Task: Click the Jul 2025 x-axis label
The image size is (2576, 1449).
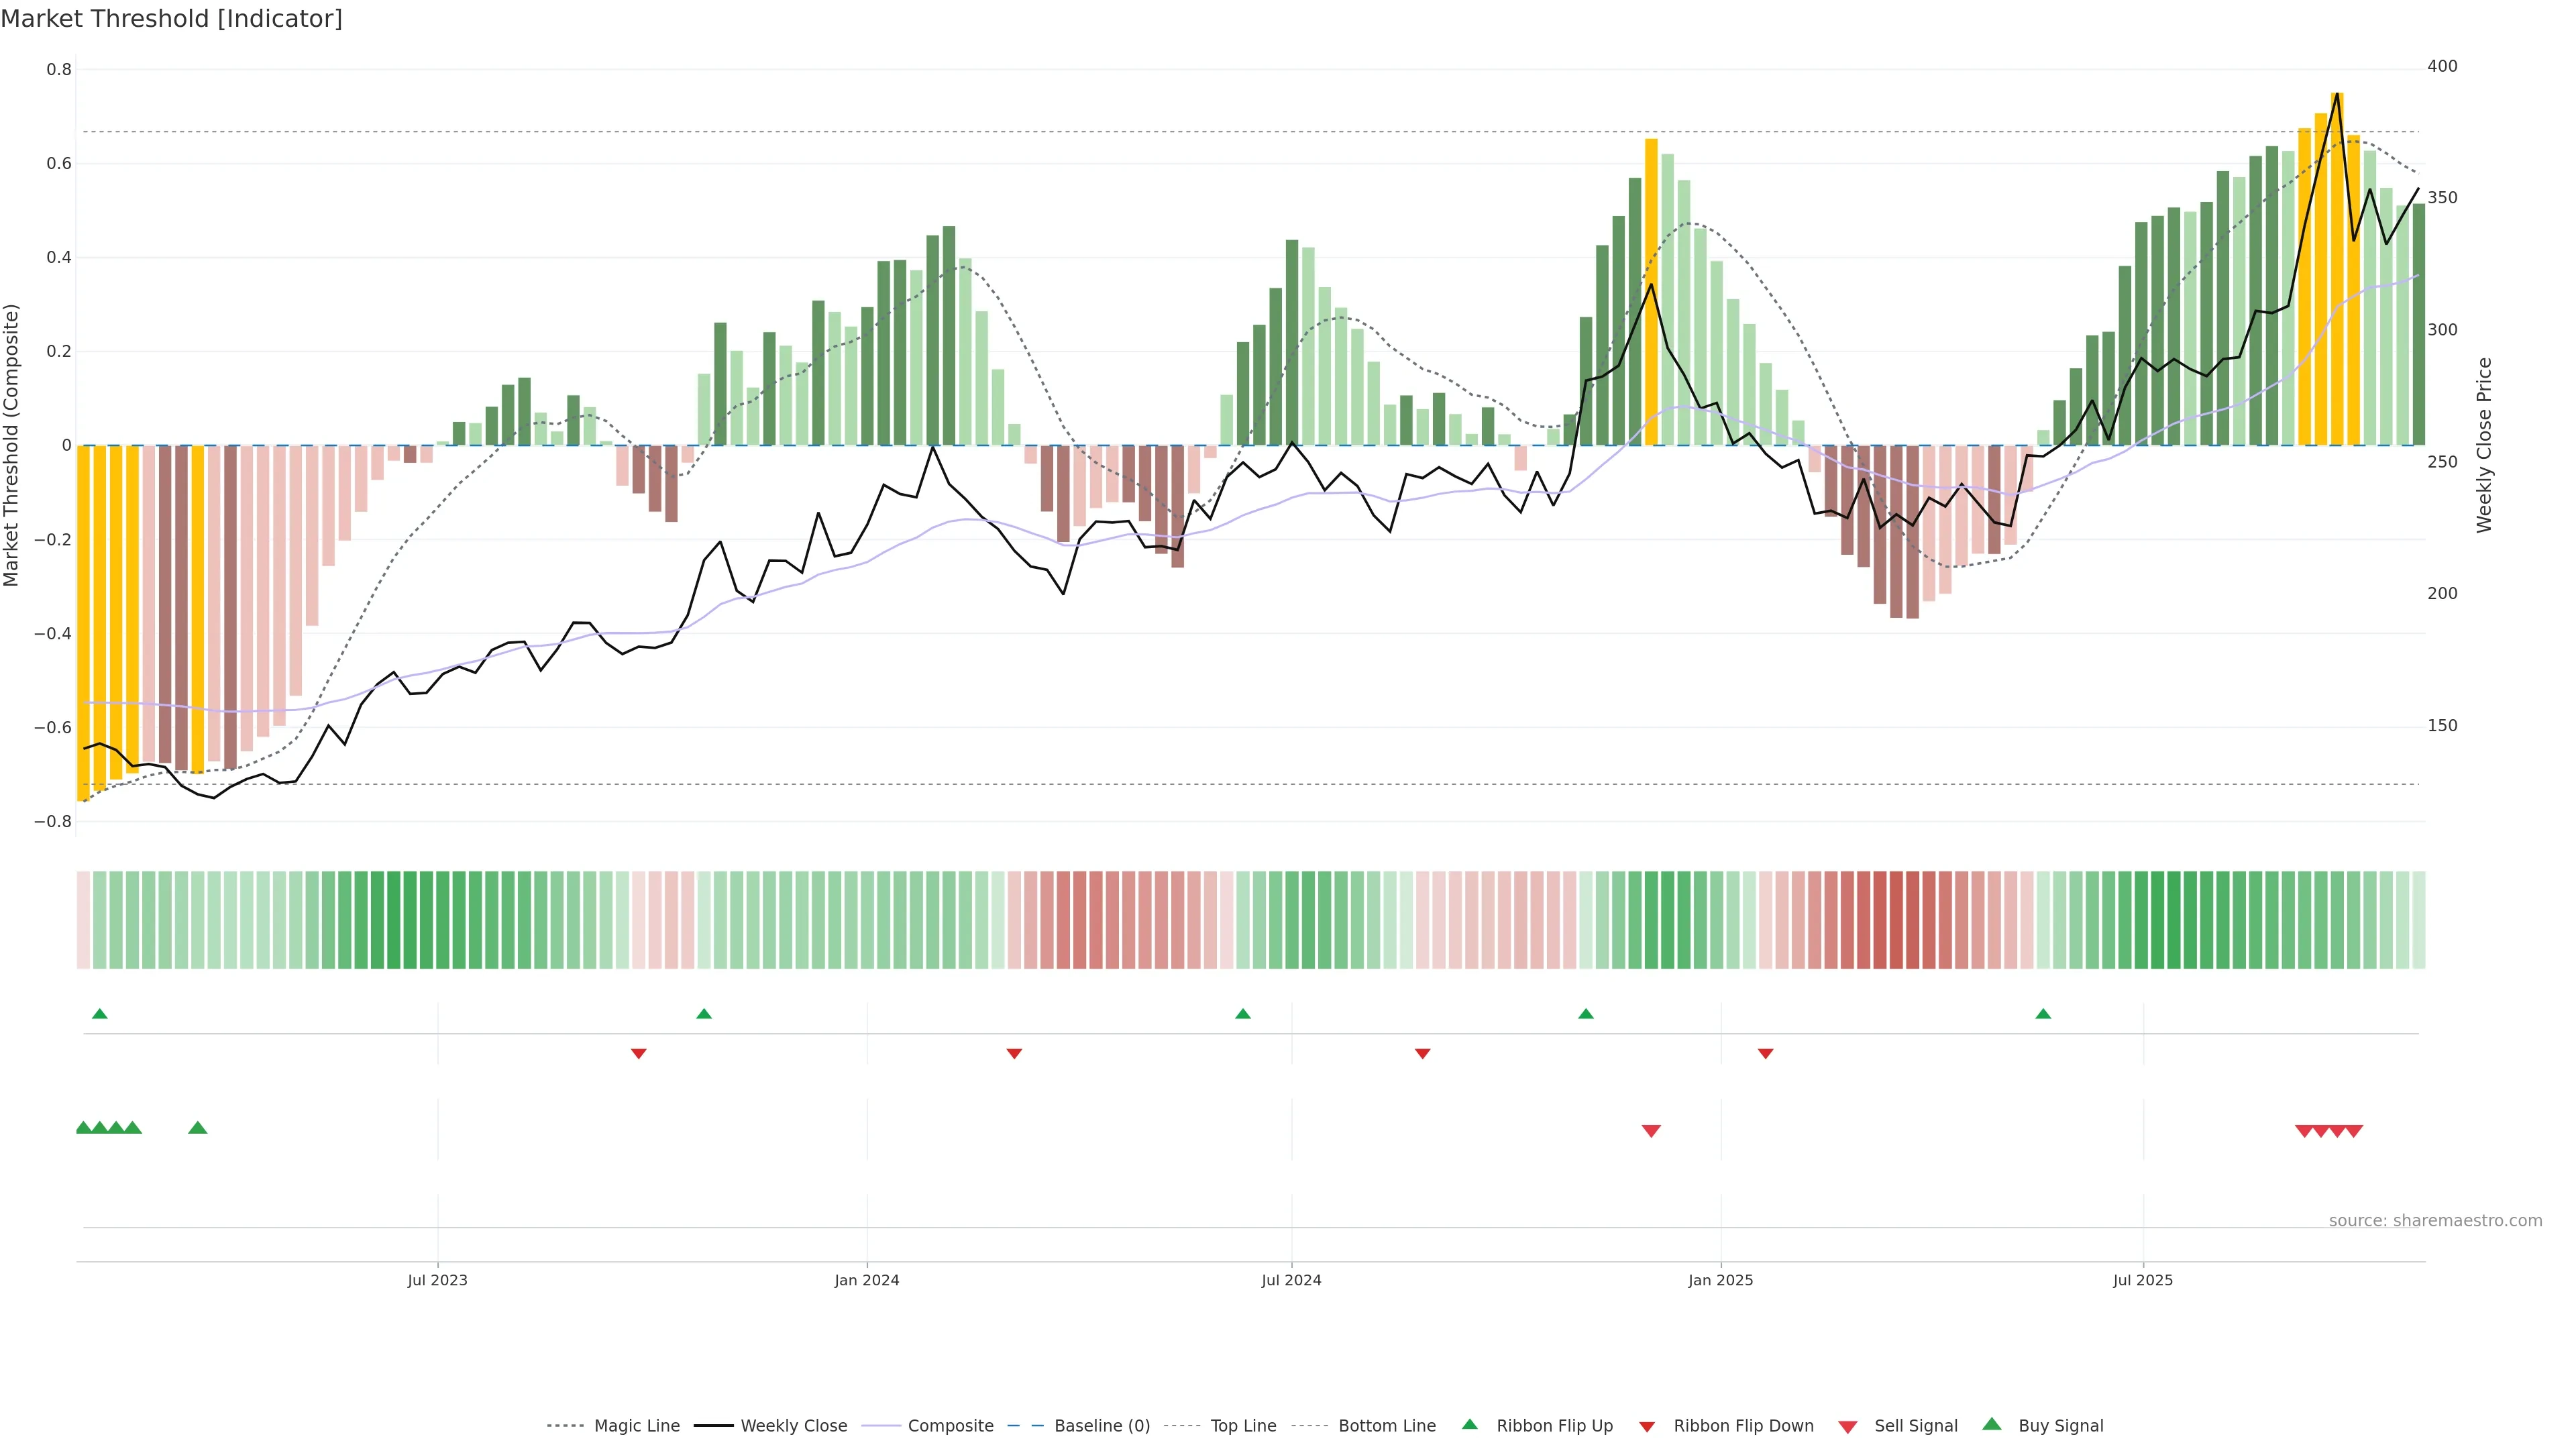Action: tap(2143, 1280)
